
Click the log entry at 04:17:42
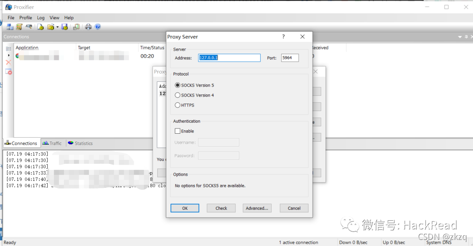coord(86,185)
